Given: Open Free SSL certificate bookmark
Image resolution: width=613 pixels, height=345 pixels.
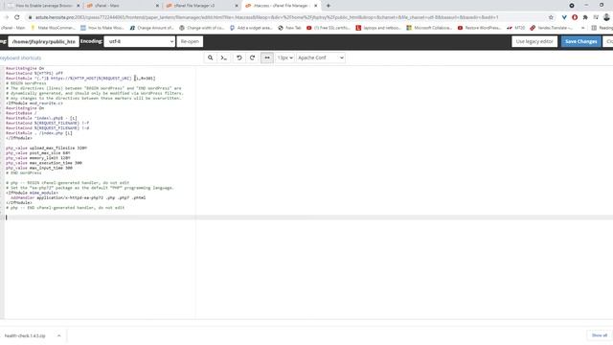Looking at the screenshot, I should [x=328, y=28].
